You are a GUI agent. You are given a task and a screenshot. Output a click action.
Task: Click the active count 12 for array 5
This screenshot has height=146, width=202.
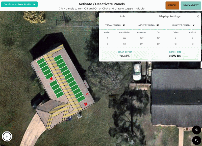[x=192, y=44]
